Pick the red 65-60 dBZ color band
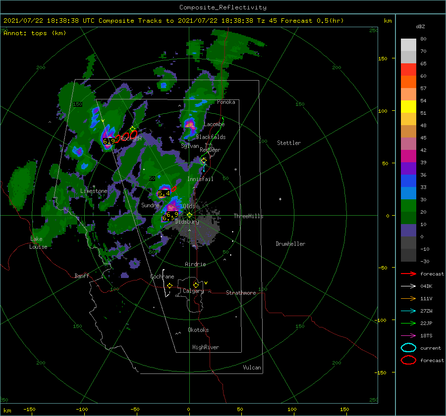Viewport: 446px width, 416px height. tap(408, 70)
